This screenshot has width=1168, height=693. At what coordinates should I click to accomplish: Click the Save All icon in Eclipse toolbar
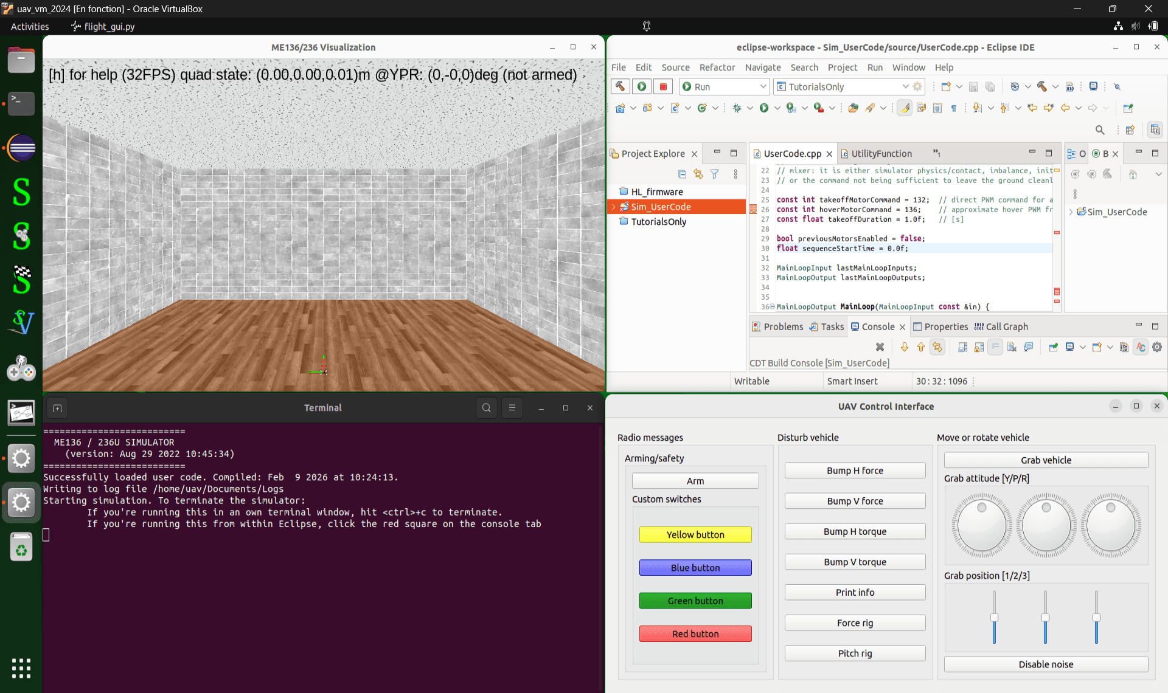point(990,86)
